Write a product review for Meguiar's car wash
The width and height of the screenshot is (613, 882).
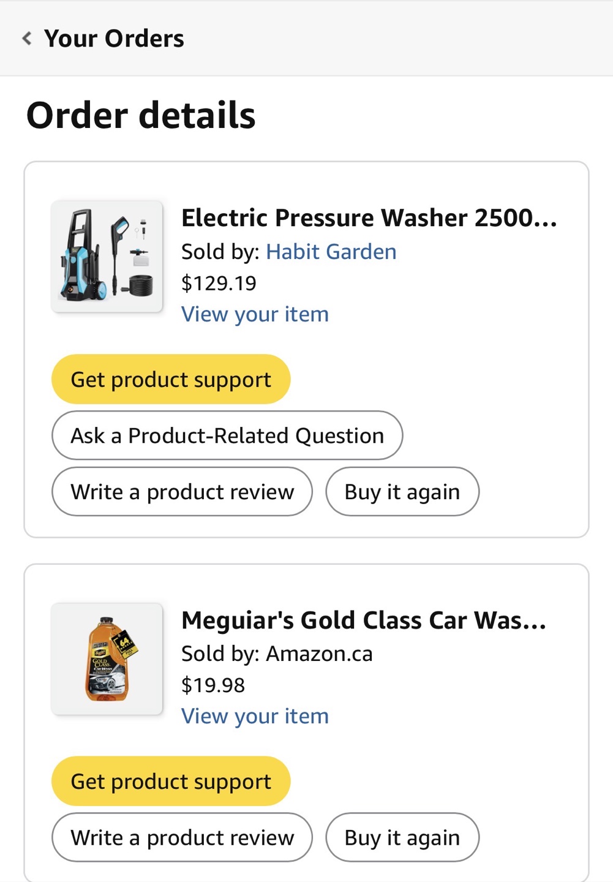pyautogui.click(x=182, y=837)
